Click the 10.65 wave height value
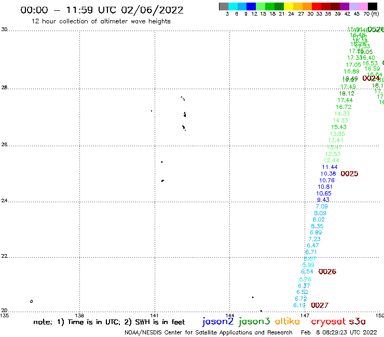Screen dimensions: 384x337 [324, 193]
